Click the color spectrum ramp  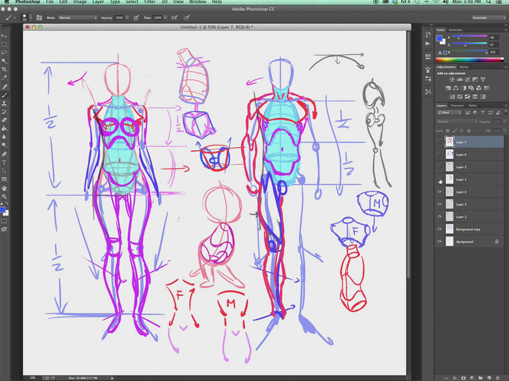pos(470,60)
